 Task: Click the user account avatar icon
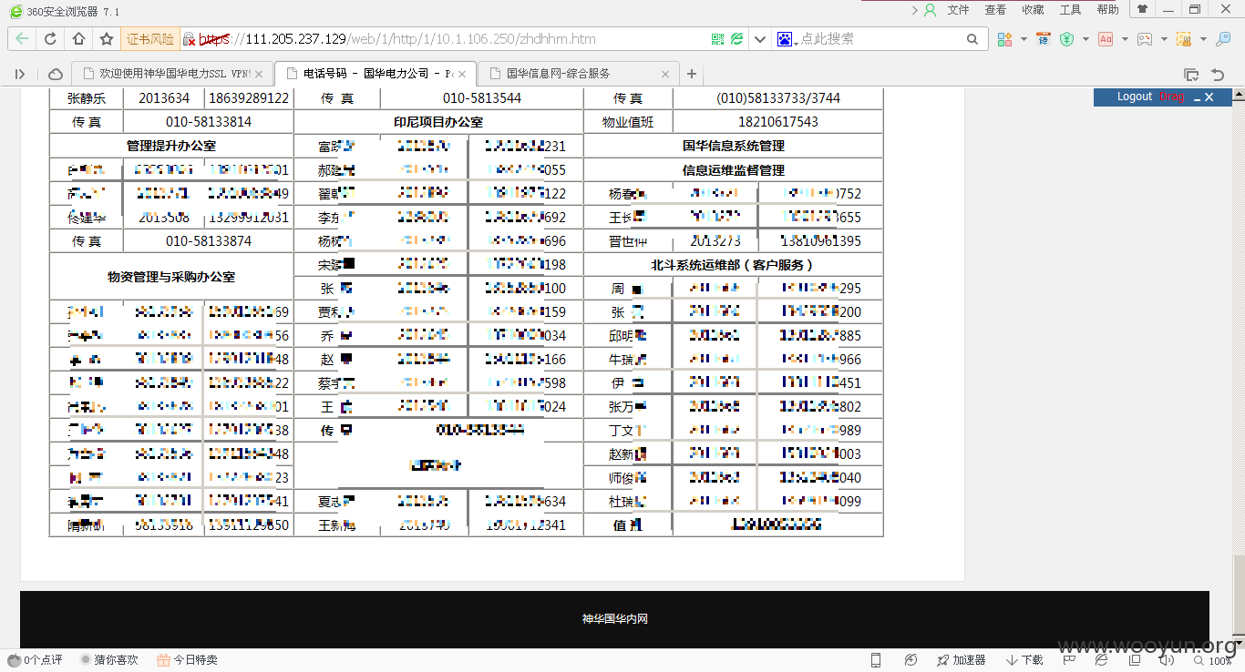click(930, 10)
